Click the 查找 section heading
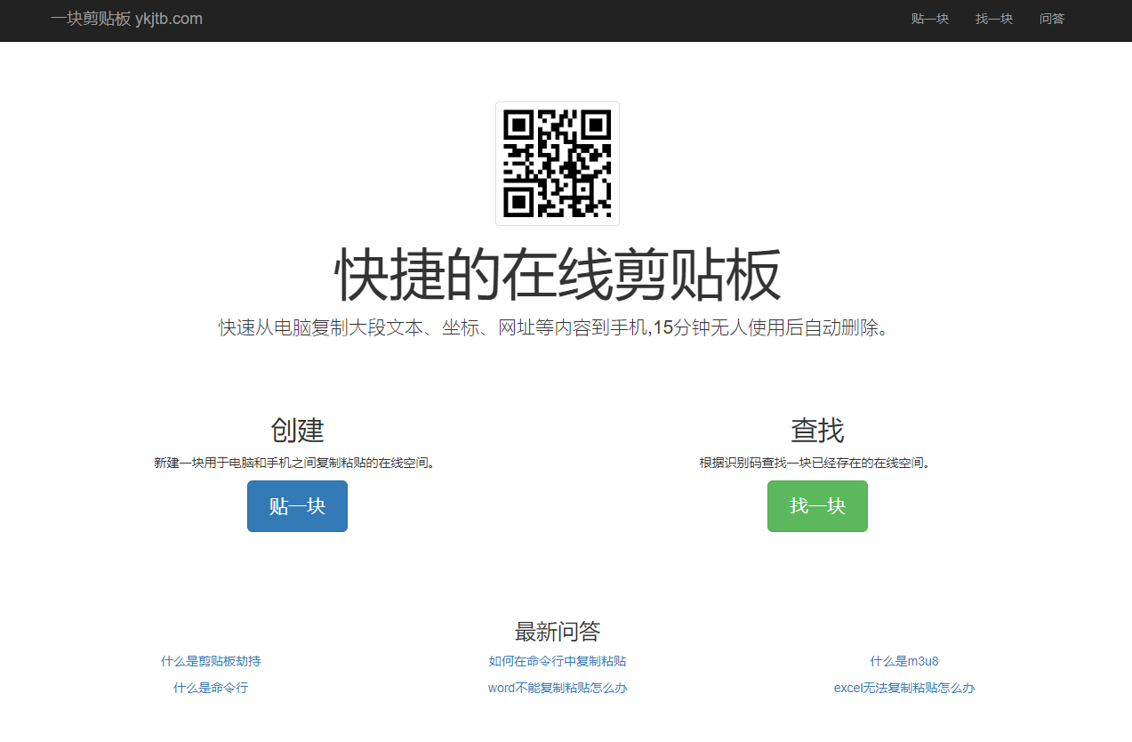1132x742 pixels. [x=817, y=431]
